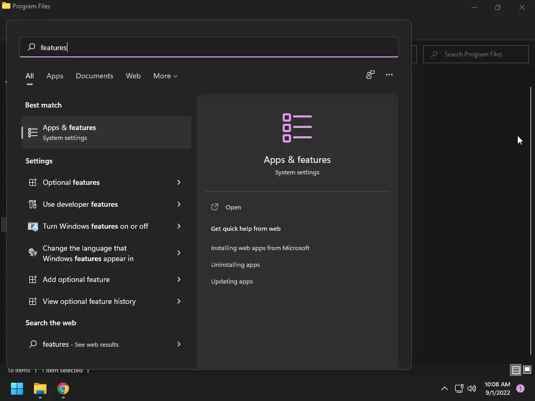The height and width of the screenshot is (401, 535).
Task: Click the Add optional feature icon
Action: (33, 280)
